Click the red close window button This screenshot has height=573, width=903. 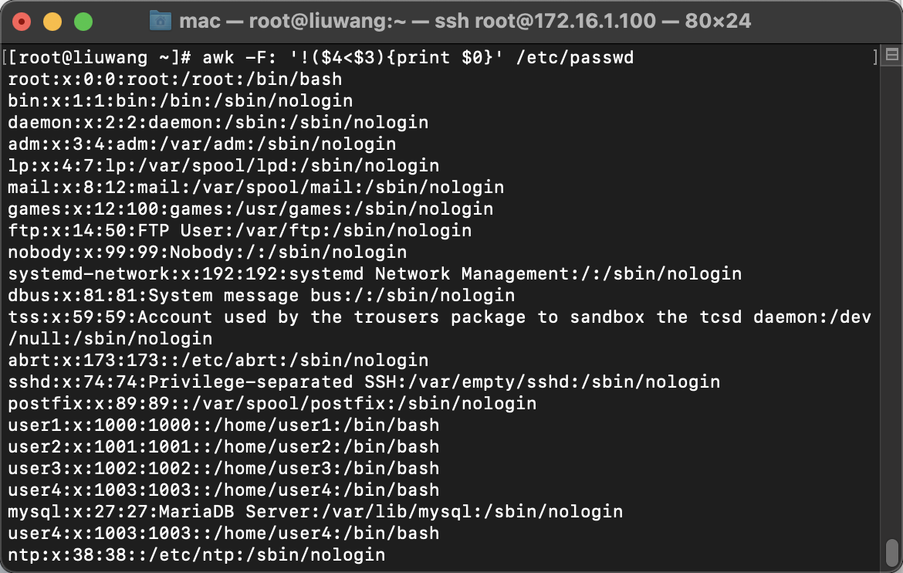(22, 22)
